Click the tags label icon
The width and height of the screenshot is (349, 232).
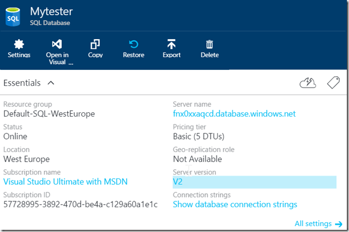click(333, 83)
